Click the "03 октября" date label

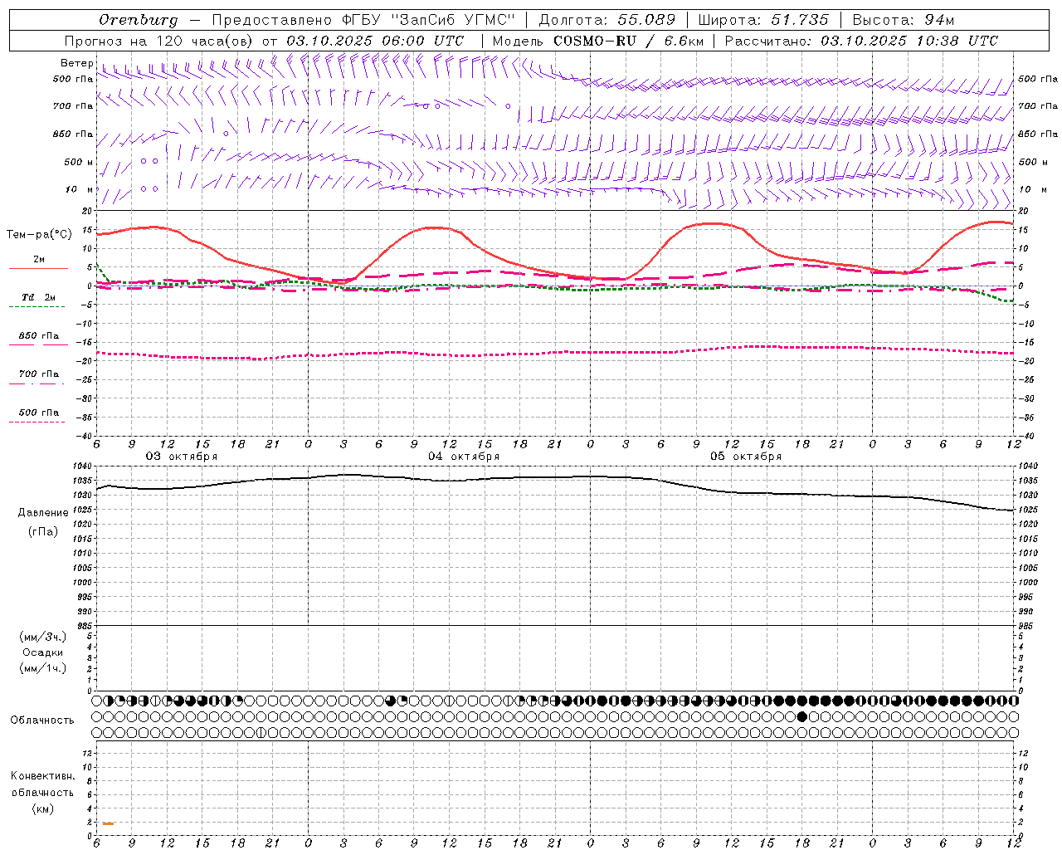pos(182,457)
